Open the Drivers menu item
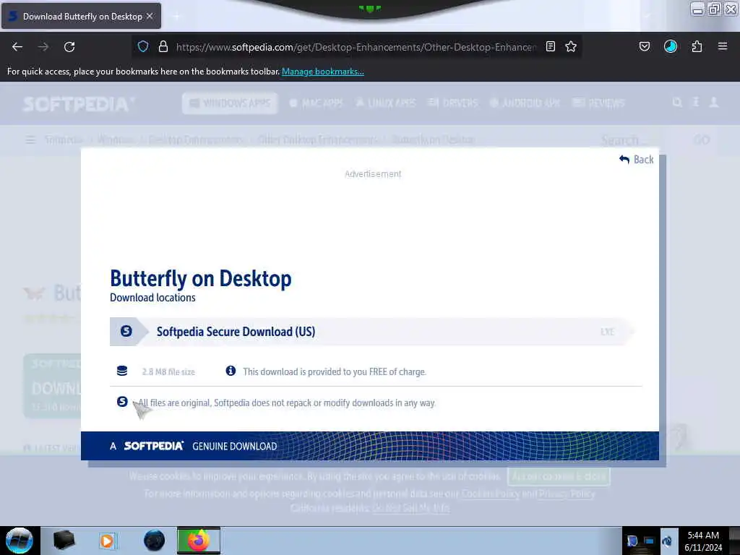Image resolution: width=740 pixels, height=555 pixels. [x=452, y=103]
